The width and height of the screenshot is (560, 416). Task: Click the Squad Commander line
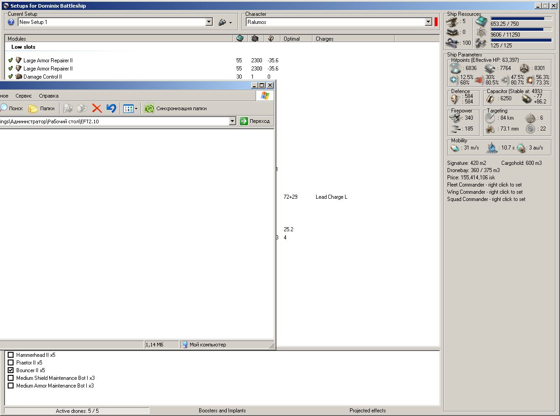pyautogui.click(x=486, y=199)
